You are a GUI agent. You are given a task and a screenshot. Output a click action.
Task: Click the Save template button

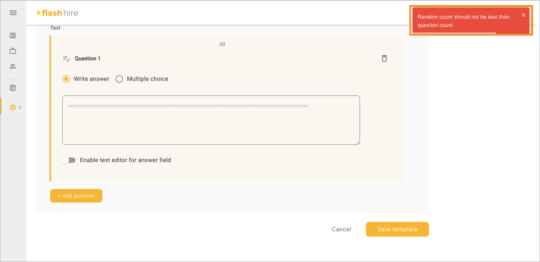click(x=397, y=229)
